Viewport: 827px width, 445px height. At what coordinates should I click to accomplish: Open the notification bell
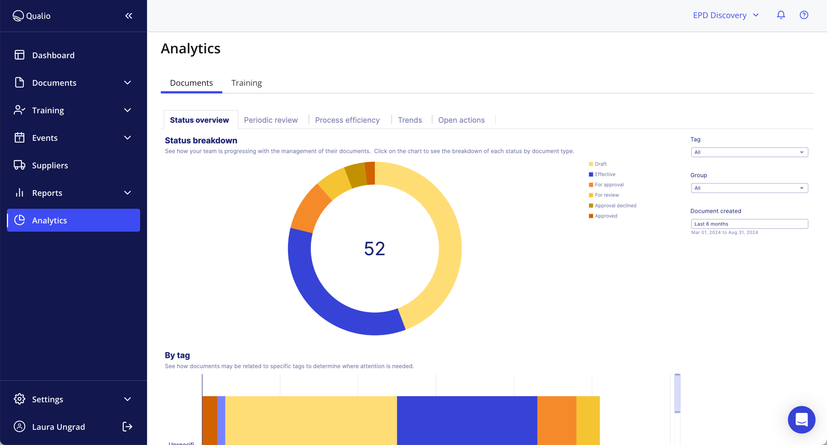(x=781, y=15)
